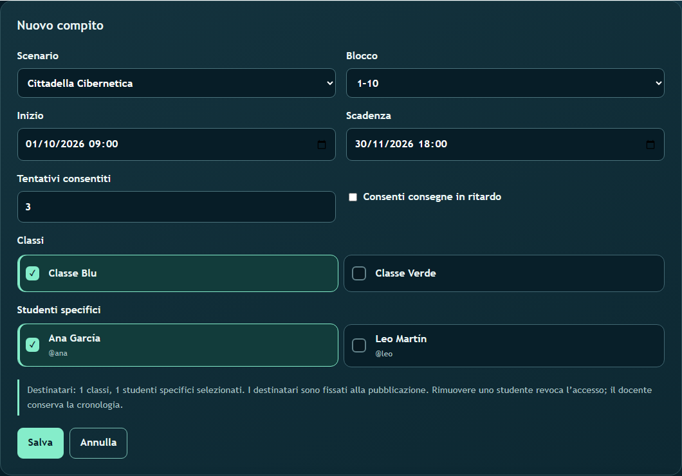Open the calendar picker in Scadenza field
The width and height of the screenshot is (682, 476).
click(x=650, y=144)
